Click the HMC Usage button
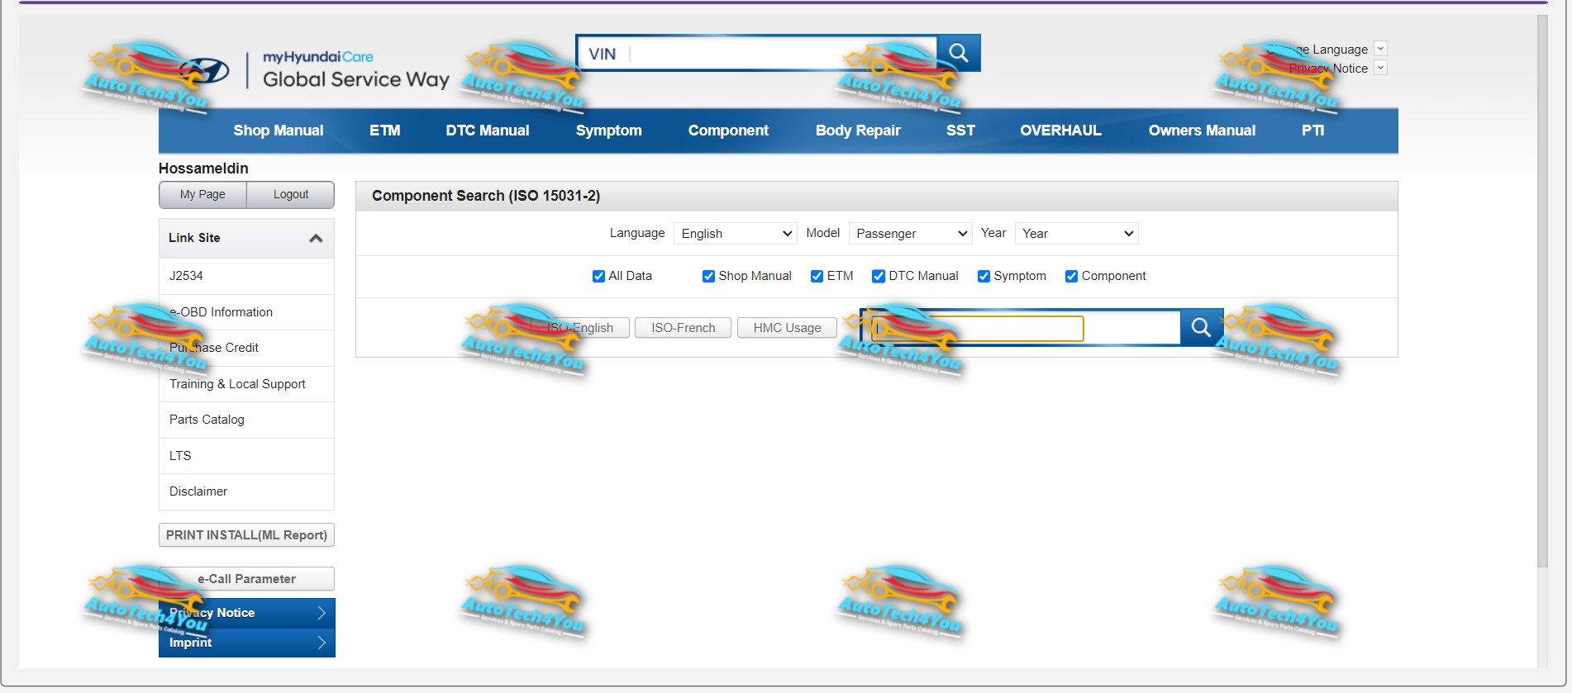Screen dimensions: 1572x693 787,328
